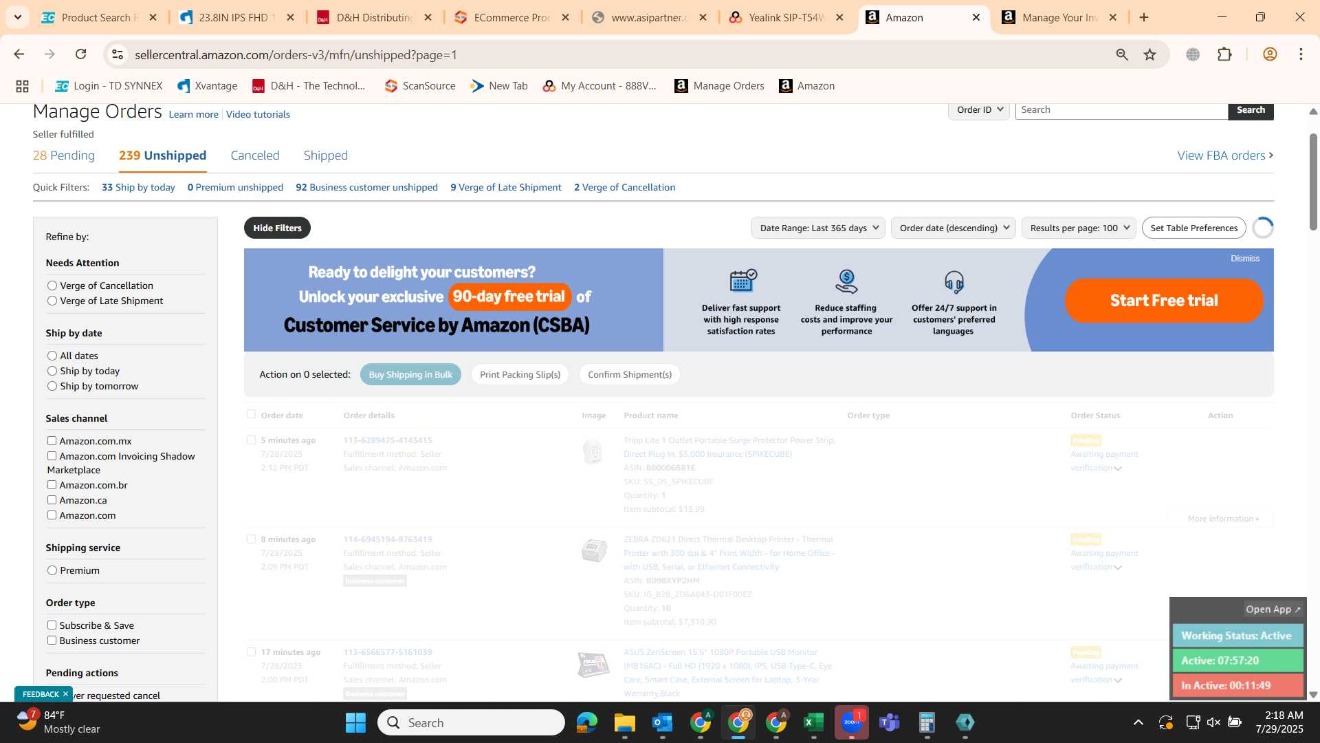Click the Print Packing Slip(s) button
Viewport: 1320px width, 743px height.
[520, 375]
